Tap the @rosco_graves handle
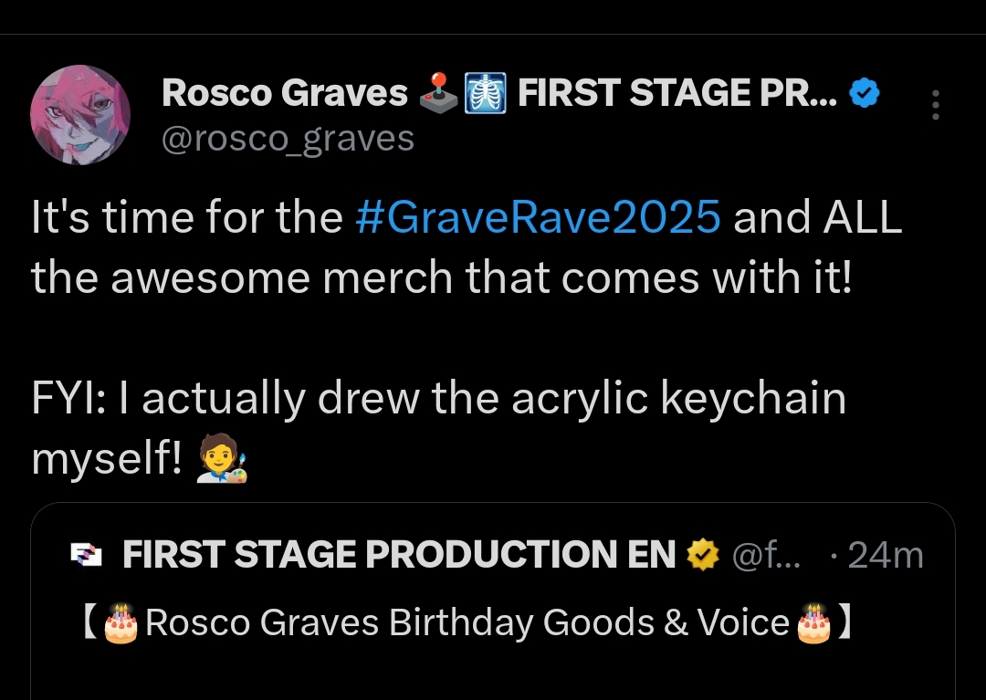 (288, 139)
